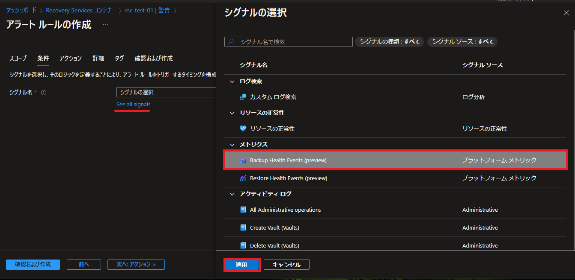The height and width of the screenshot is (280, 575).
Task: Open the シグナルの種類 : すべて filter
Action: [x=390, y=42]
